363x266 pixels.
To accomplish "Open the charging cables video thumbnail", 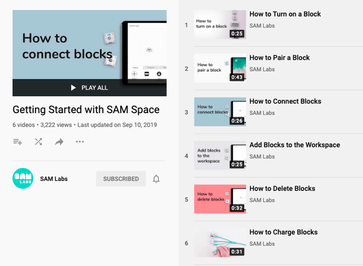I will 220,243.
